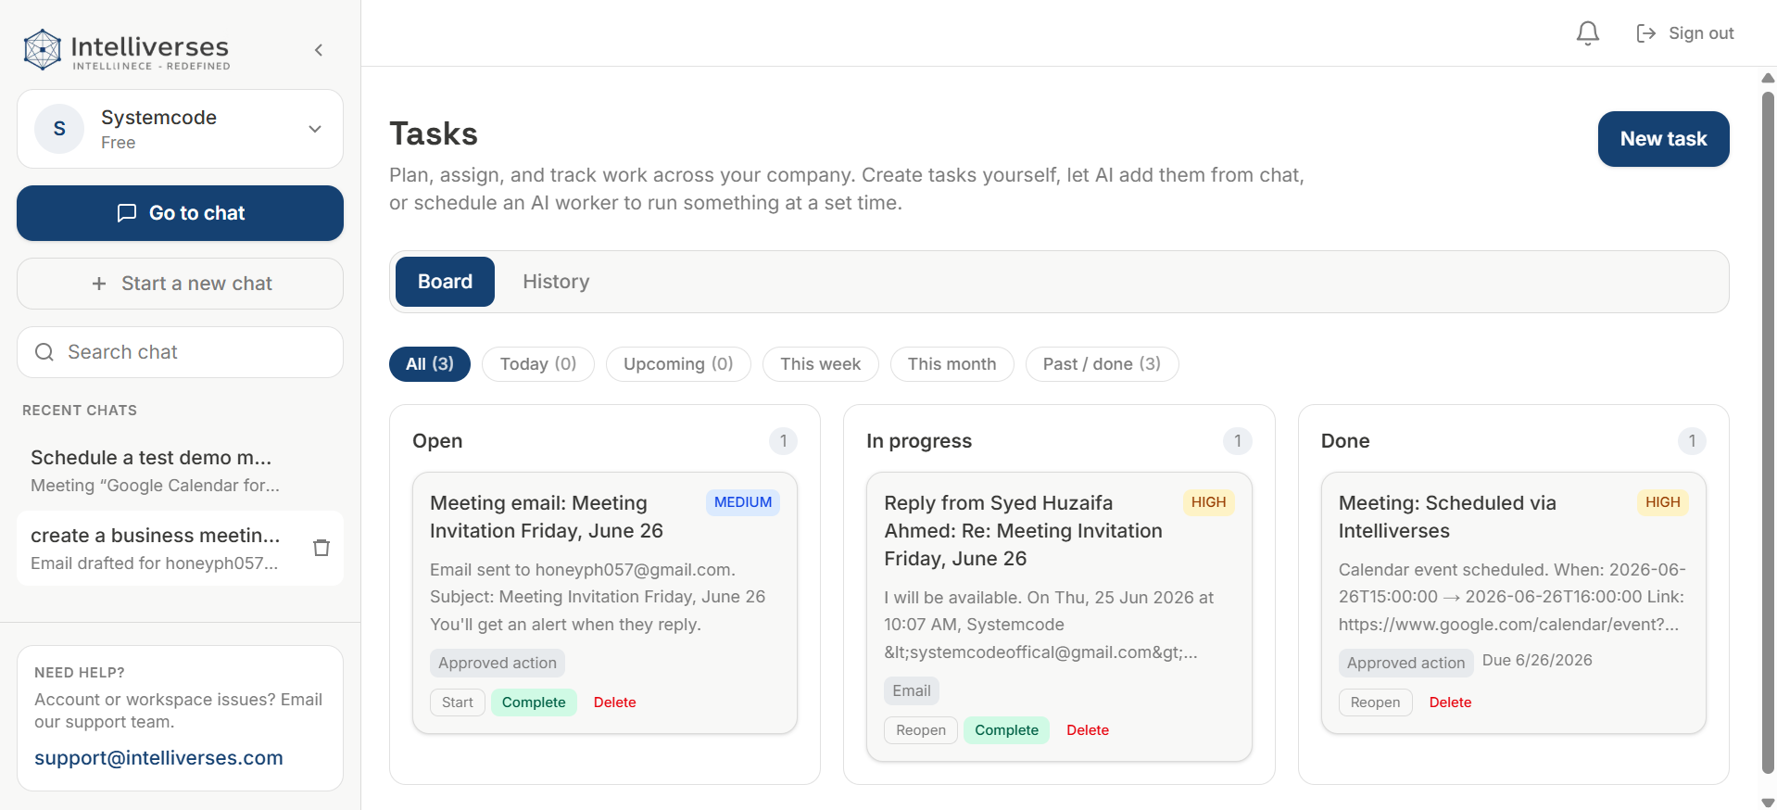This screenshot has height=810, width=1777.
Task: Click Start on the Meeting email task
Action: 458,702
